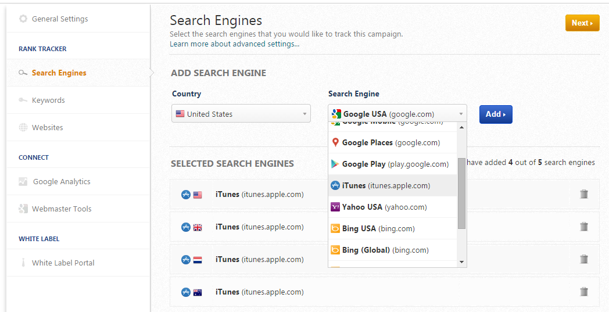Select Yahoo USA from the list
The height and width of the screenshot is (312, 609).
(x=384, y=207)
